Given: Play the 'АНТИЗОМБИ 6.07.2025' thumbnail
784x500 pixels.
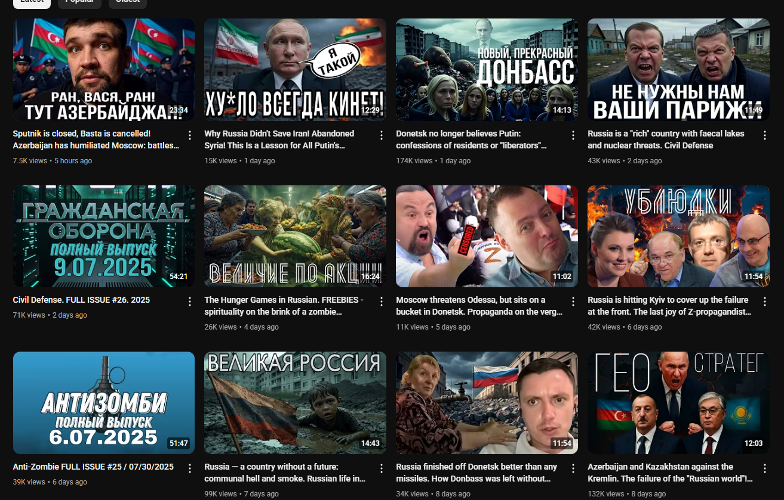Looking at the screenshot, I should 104,403.
